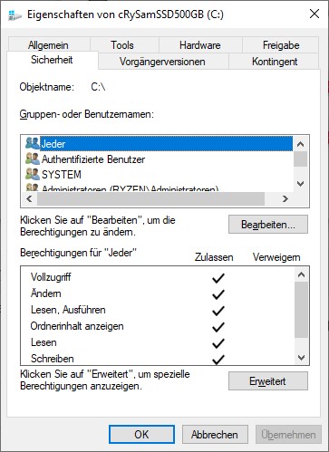Open the Kontingent tab
This screenshot has width=329, height=452.
[275, 62]
